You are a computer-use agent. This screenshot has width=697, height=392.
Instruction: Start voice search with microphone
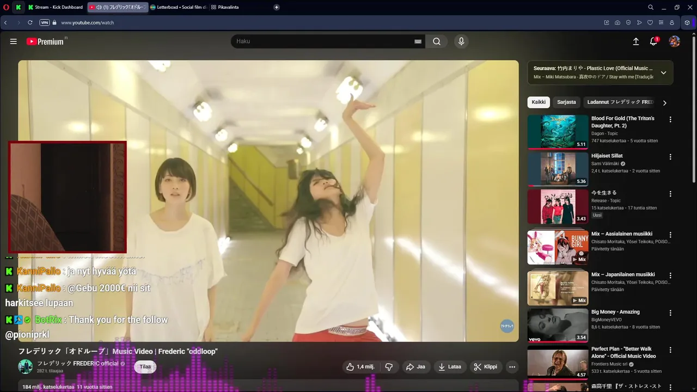pos(461,41)
